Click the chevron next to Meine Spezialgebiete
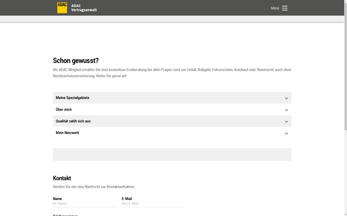This screenshot has width=347, height=216. click(286, 98)
